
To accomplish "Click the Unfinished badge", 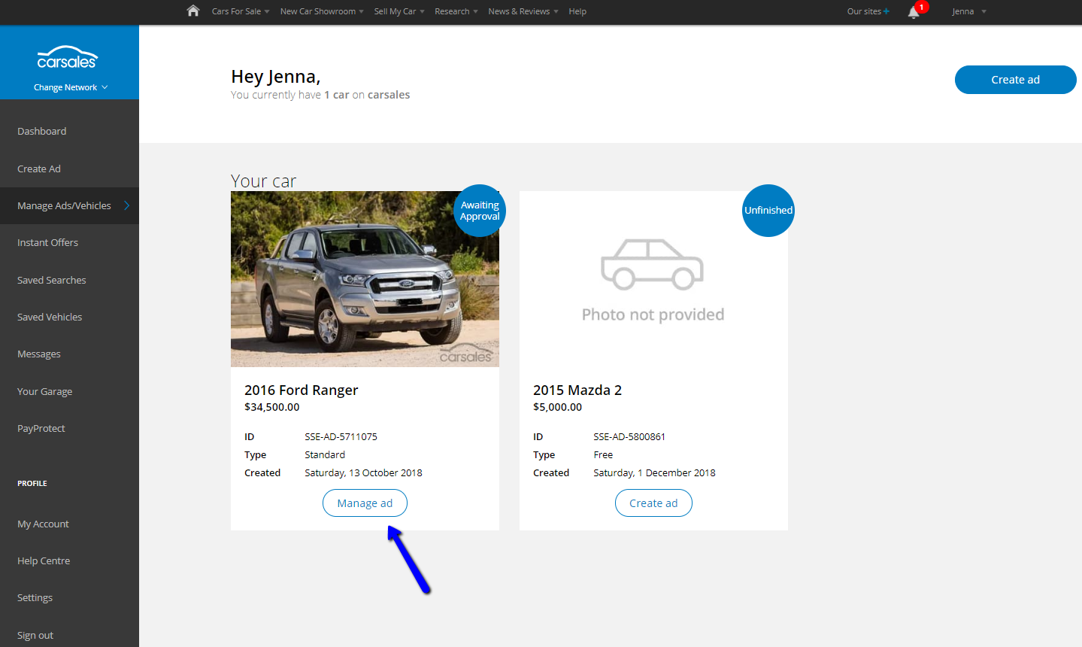I will [768, 211].
